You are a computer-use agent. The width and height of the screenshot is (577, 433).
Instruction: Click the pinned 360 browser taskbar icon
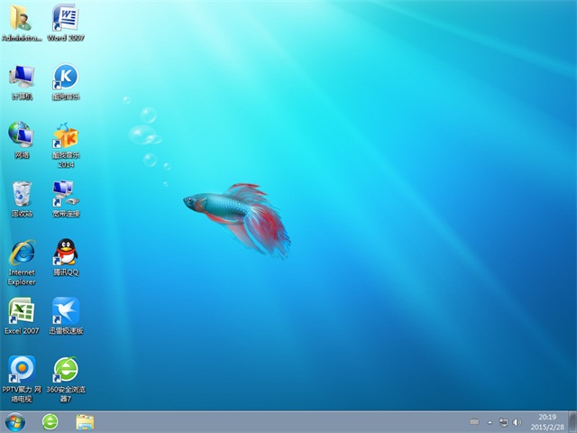coord(50,421)
